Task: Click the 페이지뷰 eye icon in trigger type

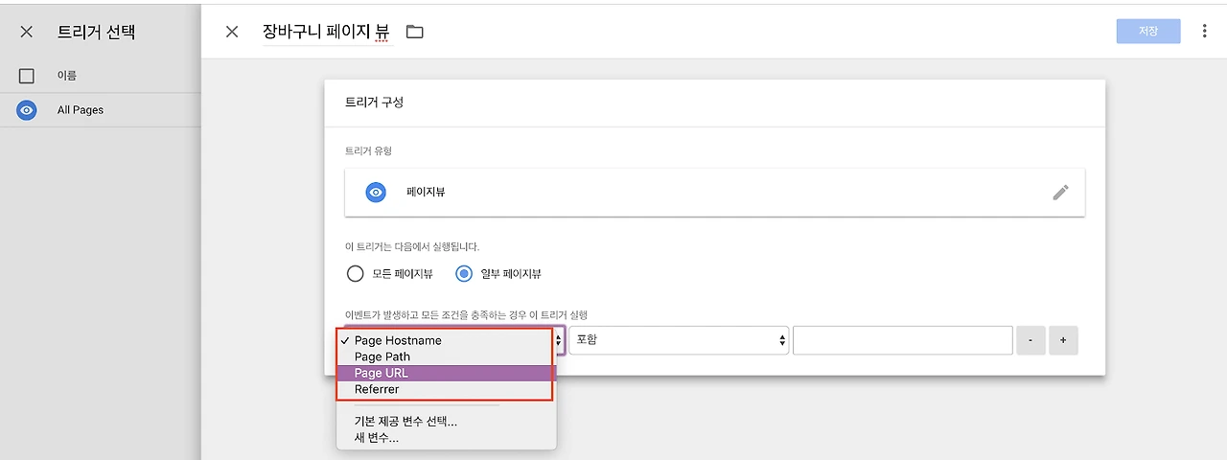Action: coord(376,192)
